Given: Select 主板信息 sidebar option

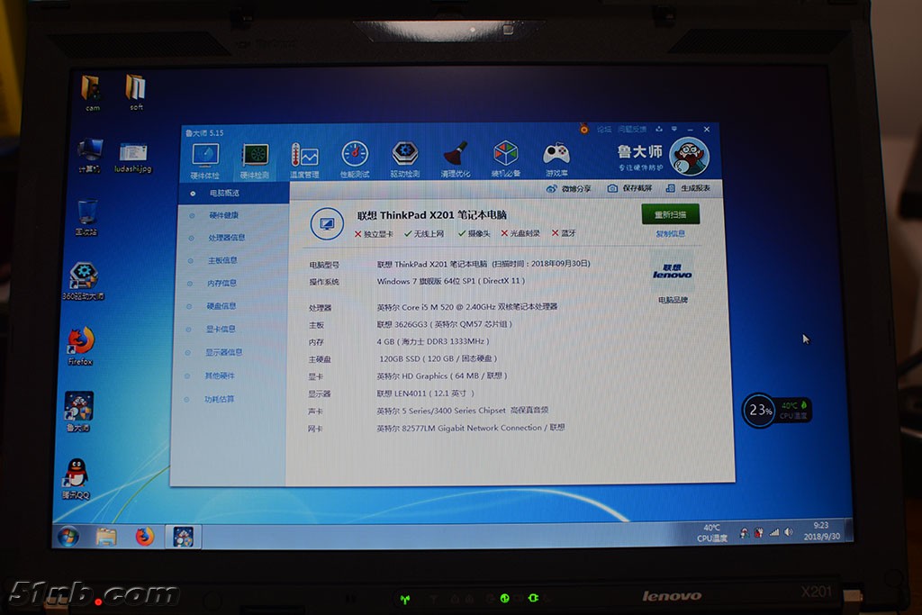Looking at the screenshot, I should click(223, 260).
